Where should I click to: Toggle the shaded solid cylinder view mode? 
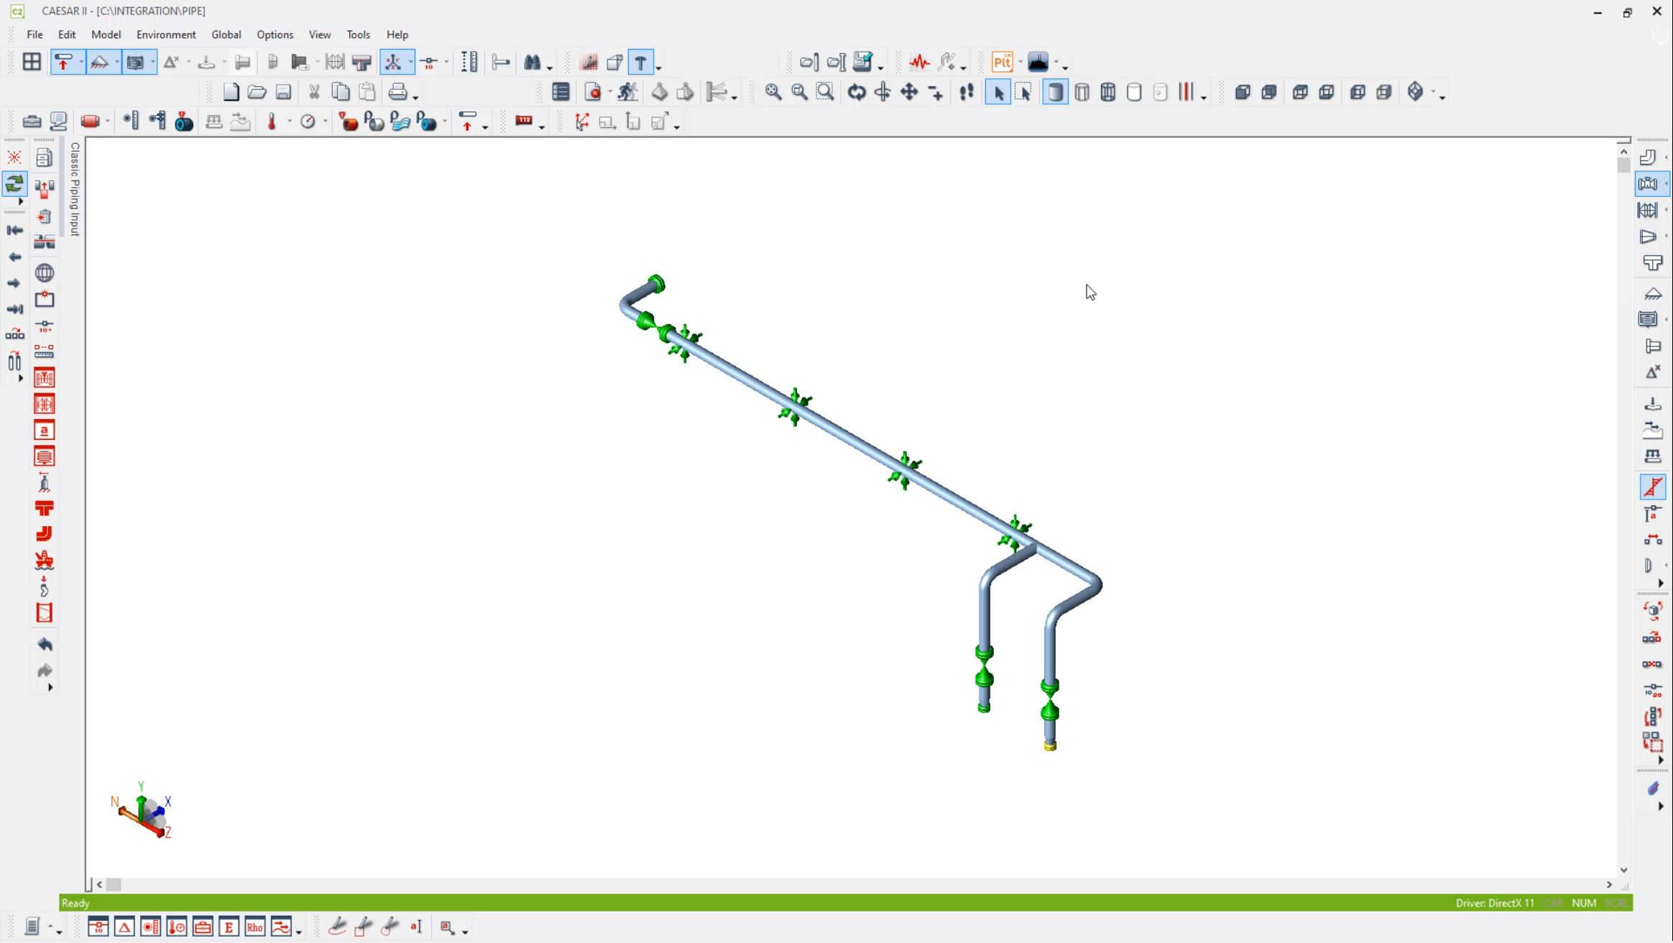point(1054,92)
